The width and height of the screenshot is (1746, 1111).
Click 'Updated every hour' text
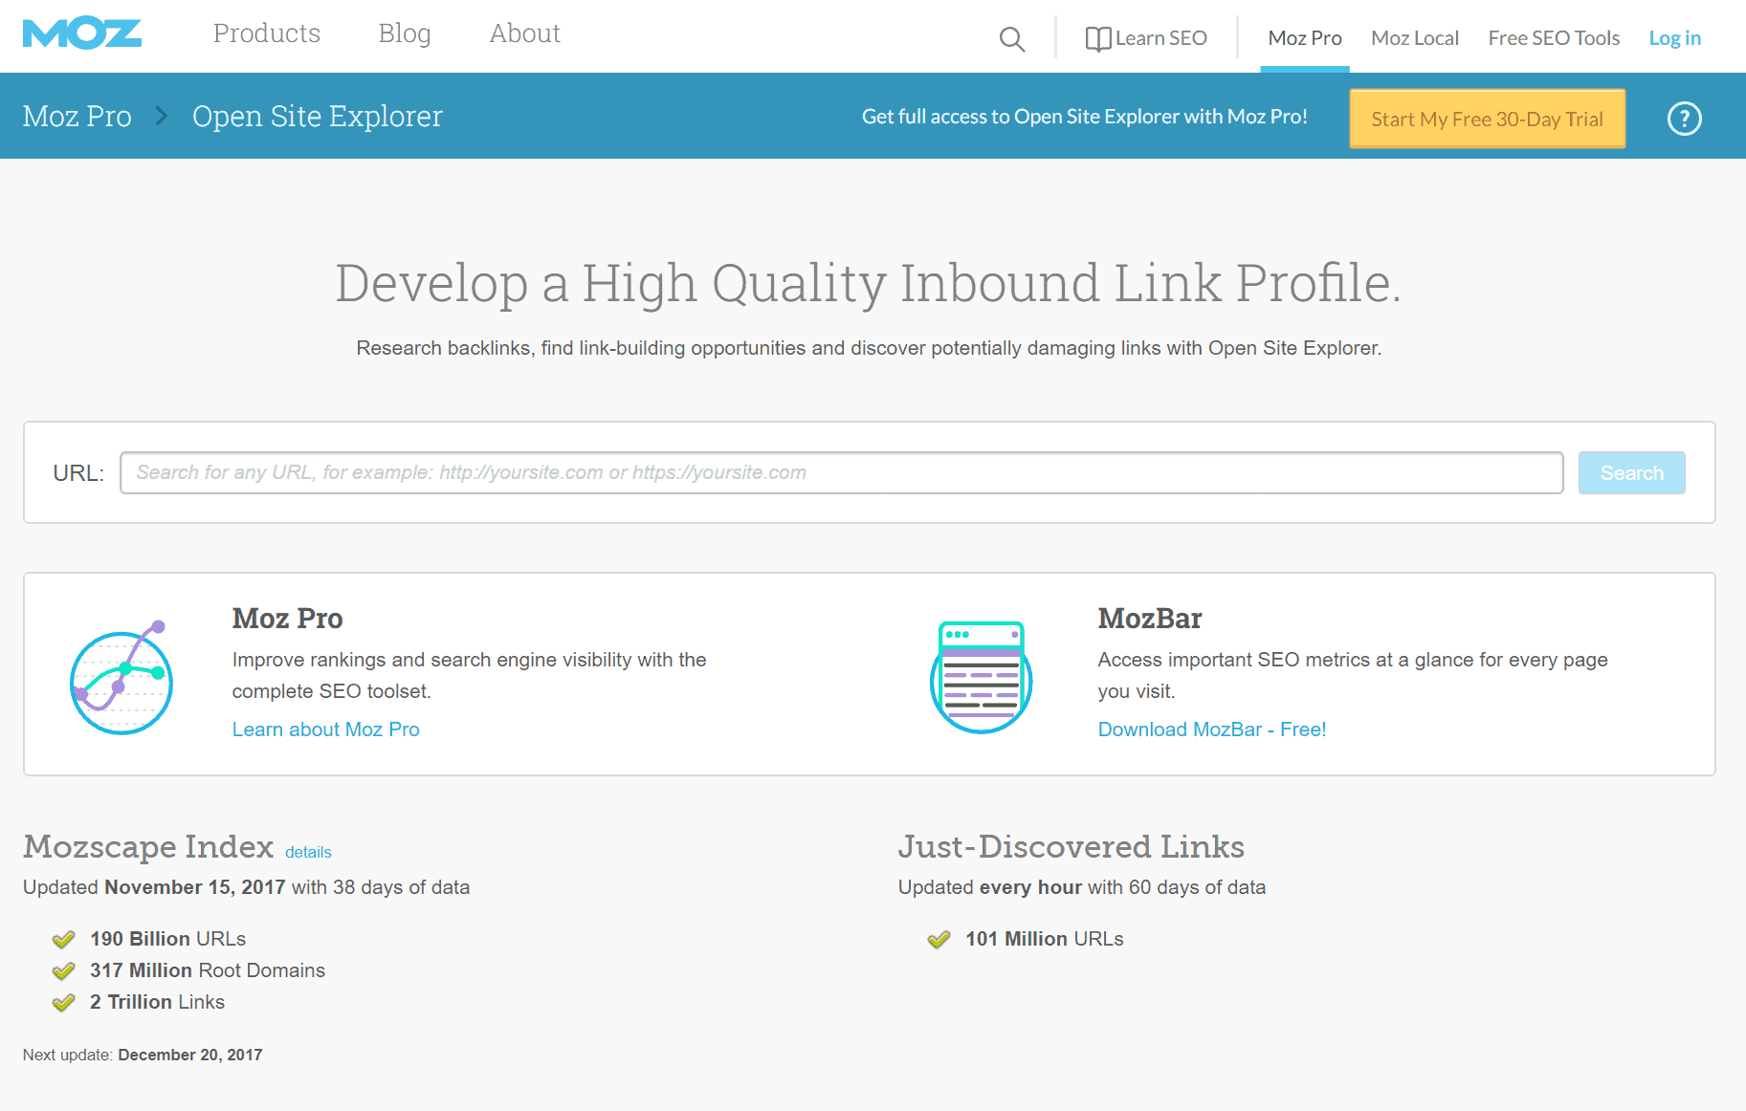pos(990,887)
